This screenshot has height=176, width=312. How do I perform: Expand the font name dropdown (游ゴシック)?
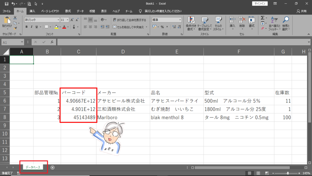(x=58, y=20)
